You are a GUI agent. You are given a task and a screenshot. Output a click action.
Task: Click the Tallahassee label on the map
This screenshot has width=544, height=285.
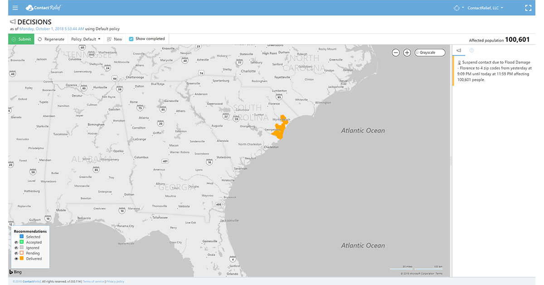(x=160, y=217)
